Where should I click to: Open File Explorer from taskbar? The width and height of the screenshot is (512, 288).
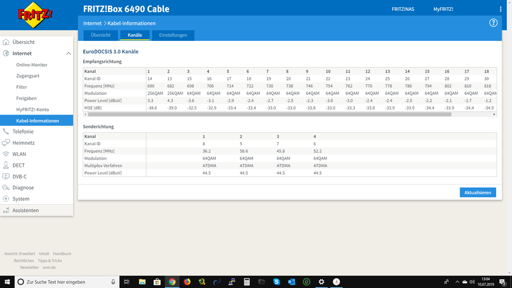pyautogui.click(x=142, y=282)
